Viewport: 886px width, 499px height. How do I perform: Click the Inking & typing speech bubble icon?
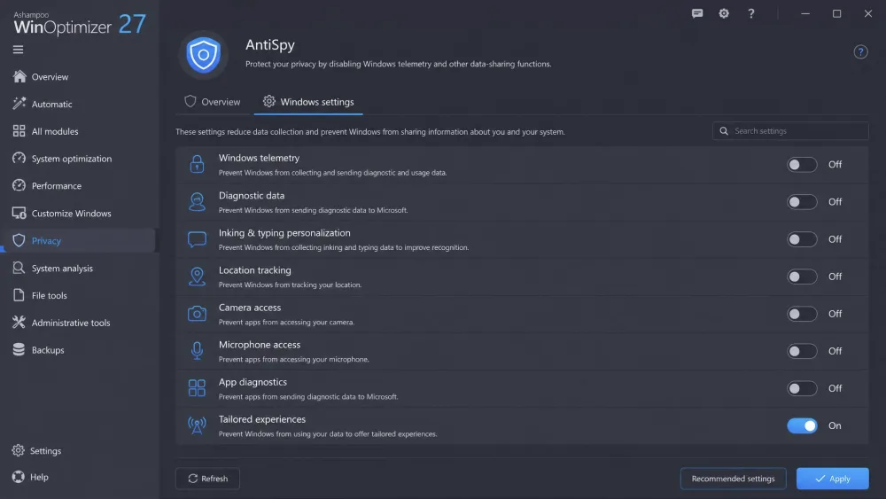coord(197,239)
